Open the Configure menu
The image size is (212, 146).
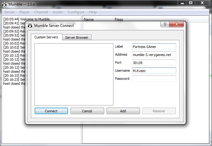76,12
